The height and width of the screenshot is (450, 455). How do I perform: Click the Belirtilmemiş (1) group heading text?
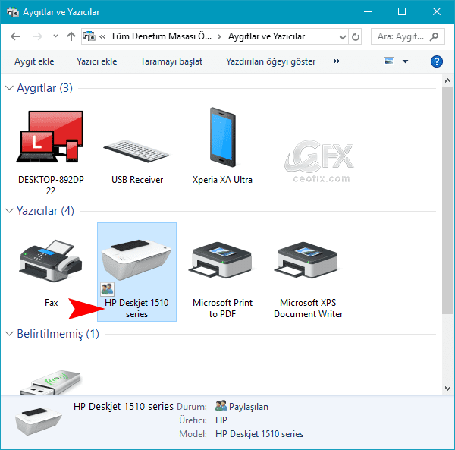click(58, 334)
